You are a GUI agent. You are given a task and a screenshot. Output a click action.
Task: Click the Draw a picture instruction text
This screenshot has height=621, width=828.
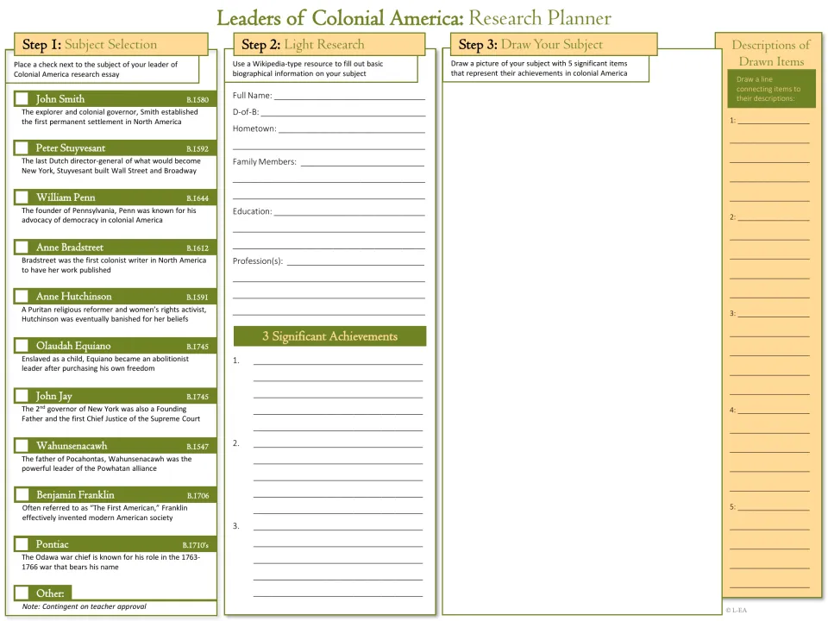click(539, 68)
